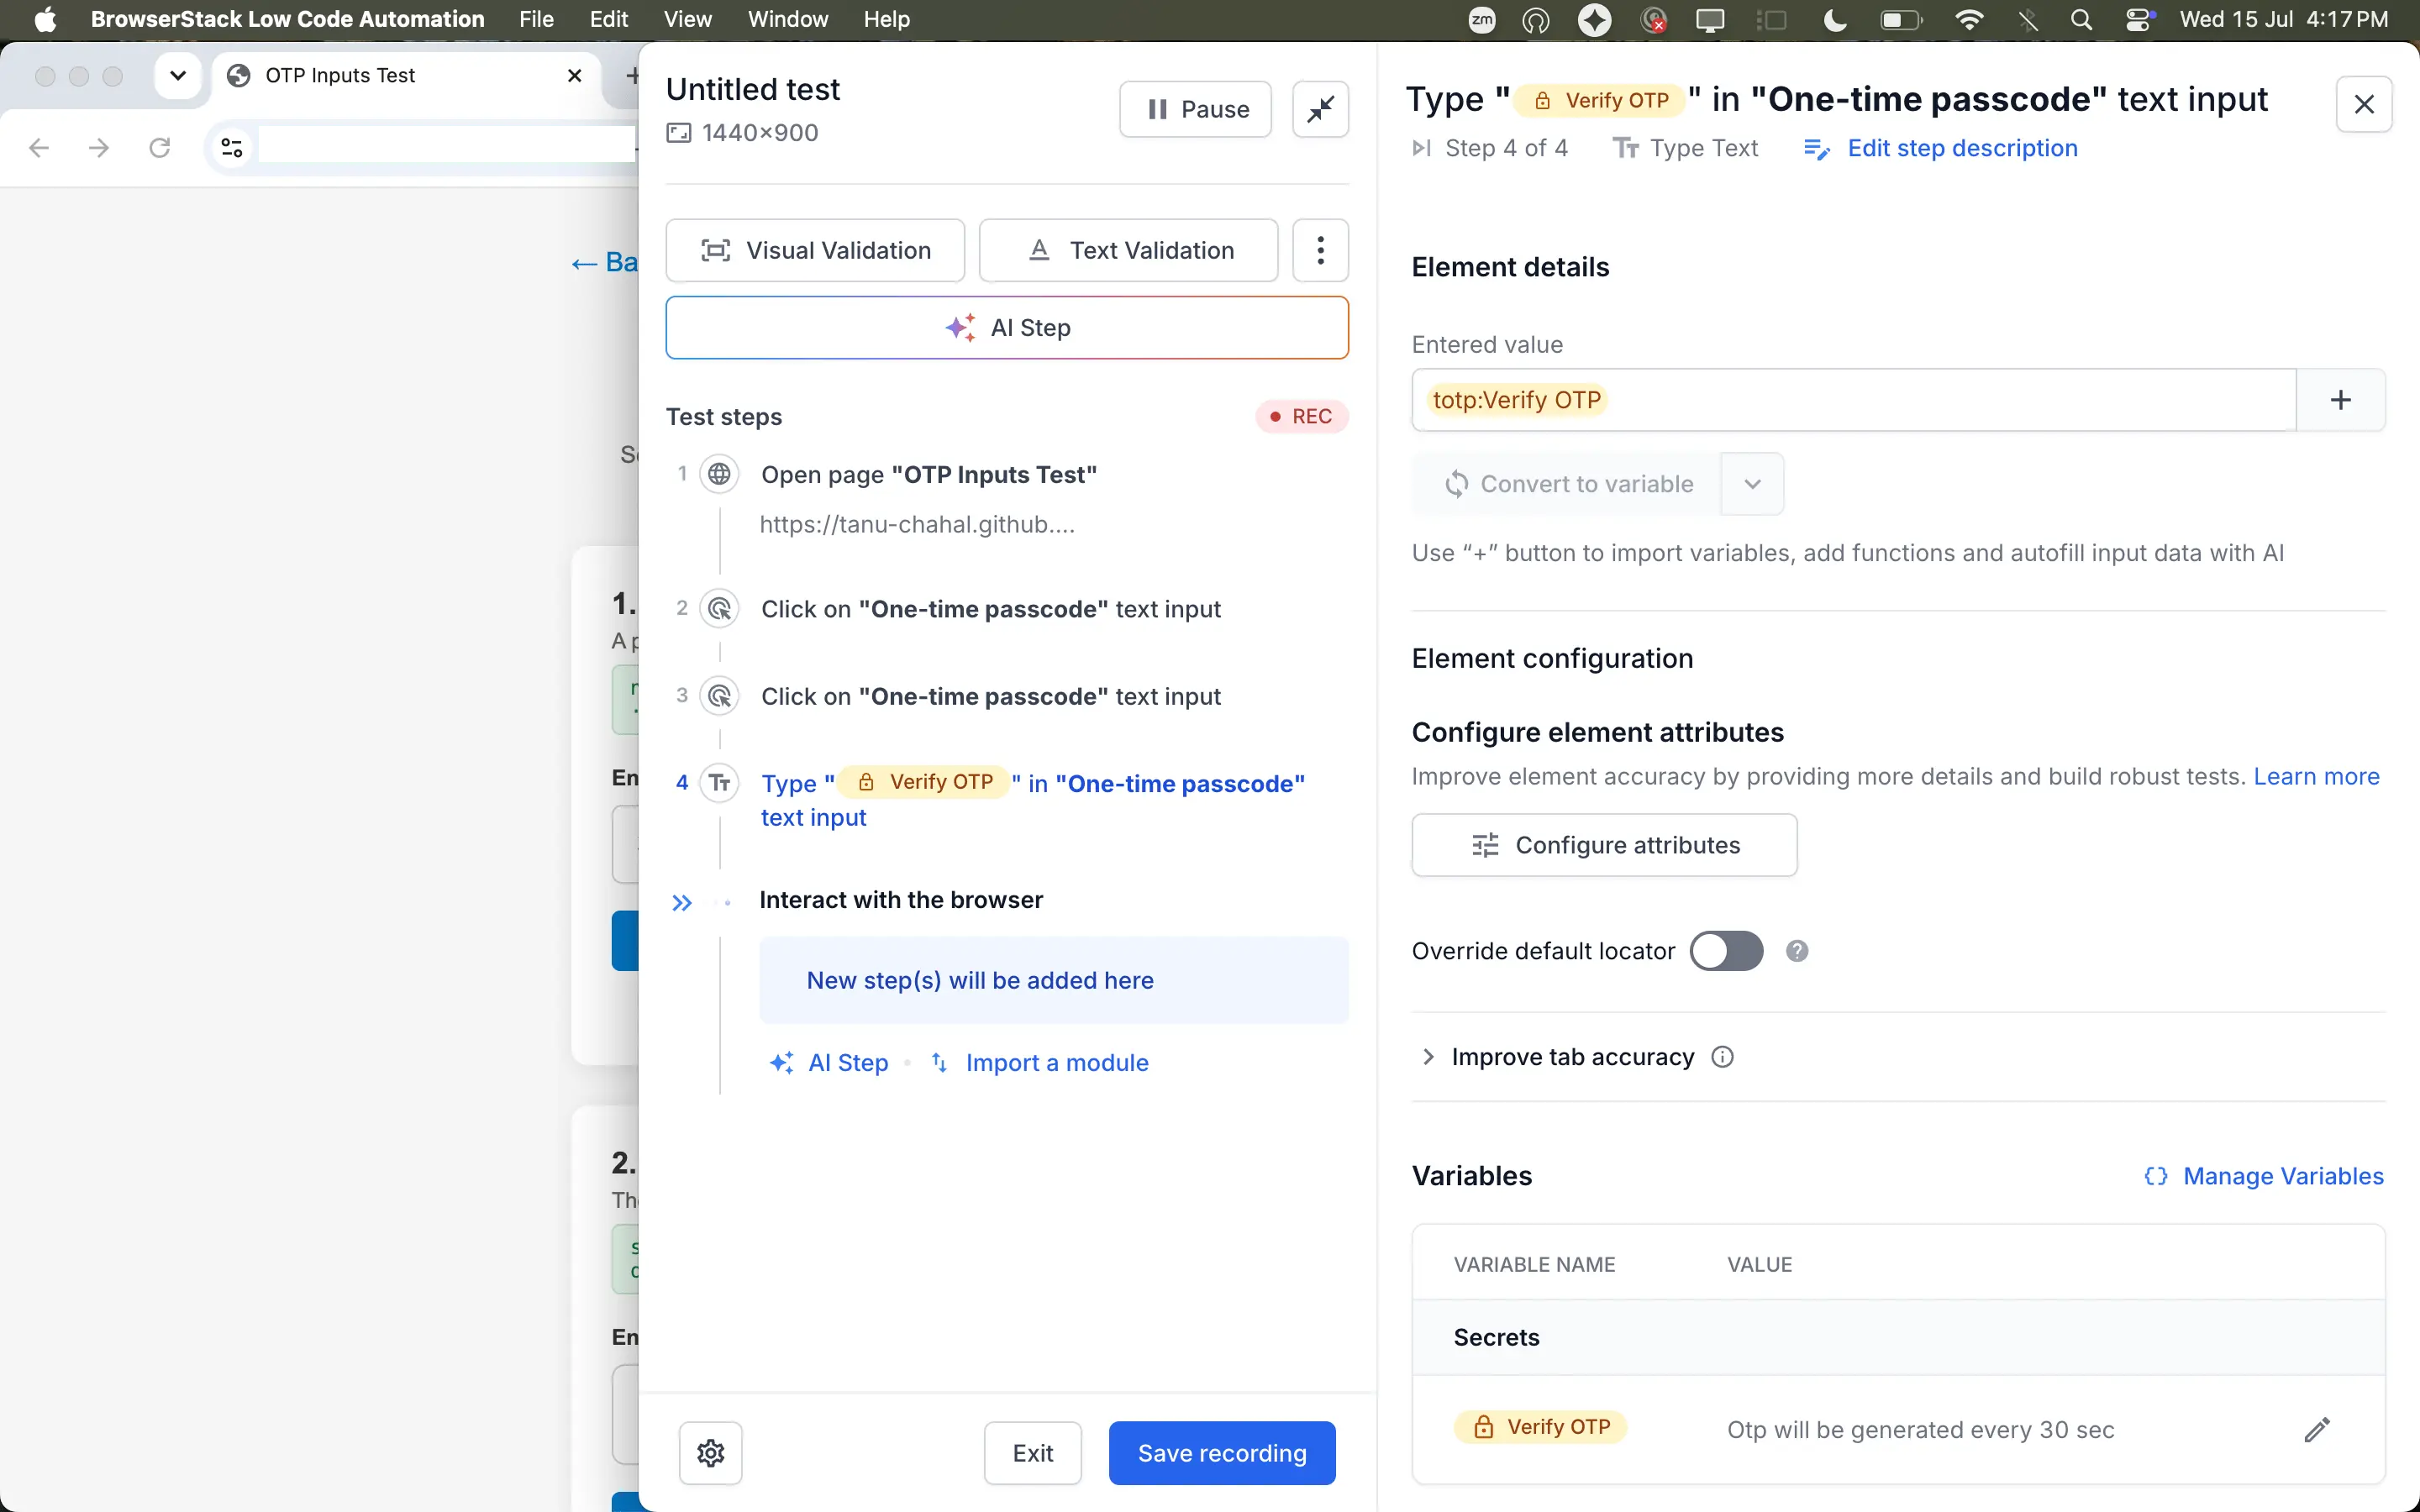
Task: Expand the Convert to variable dropdown arrow
Action: click(x=1752, y=484)
